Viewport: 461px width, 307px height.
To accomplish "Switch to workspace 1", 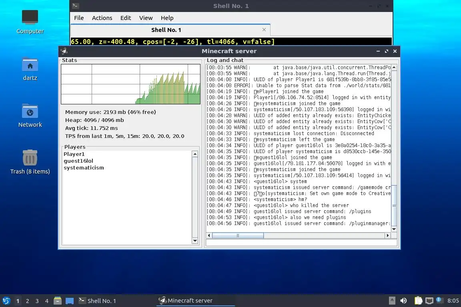I will point(18,301).
